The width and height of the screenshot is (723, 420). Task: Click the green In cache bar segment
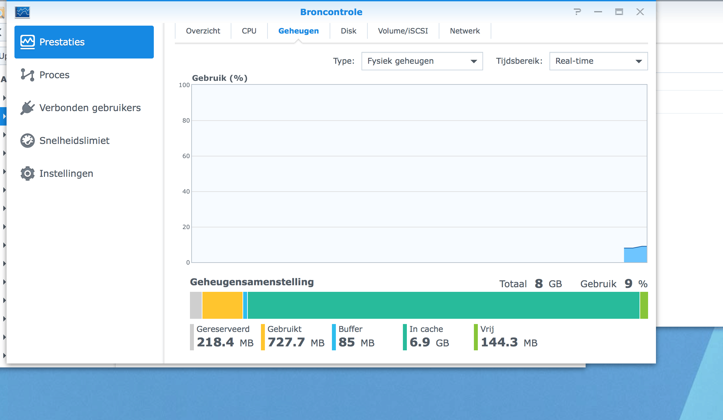click(444, 305)
